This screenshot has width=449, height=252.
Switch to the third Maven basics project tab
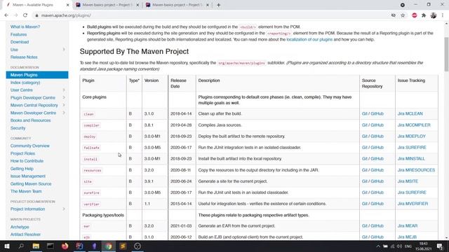click(x=177, y=5)
